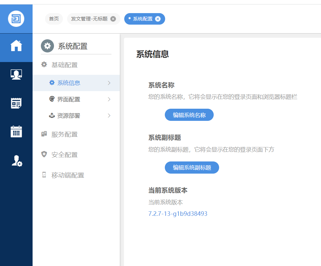Click the 编辑系统名称 button

point(189,115)
